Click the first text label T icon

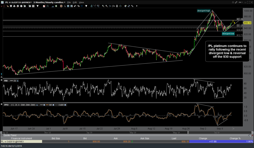[x=68, y=6]
